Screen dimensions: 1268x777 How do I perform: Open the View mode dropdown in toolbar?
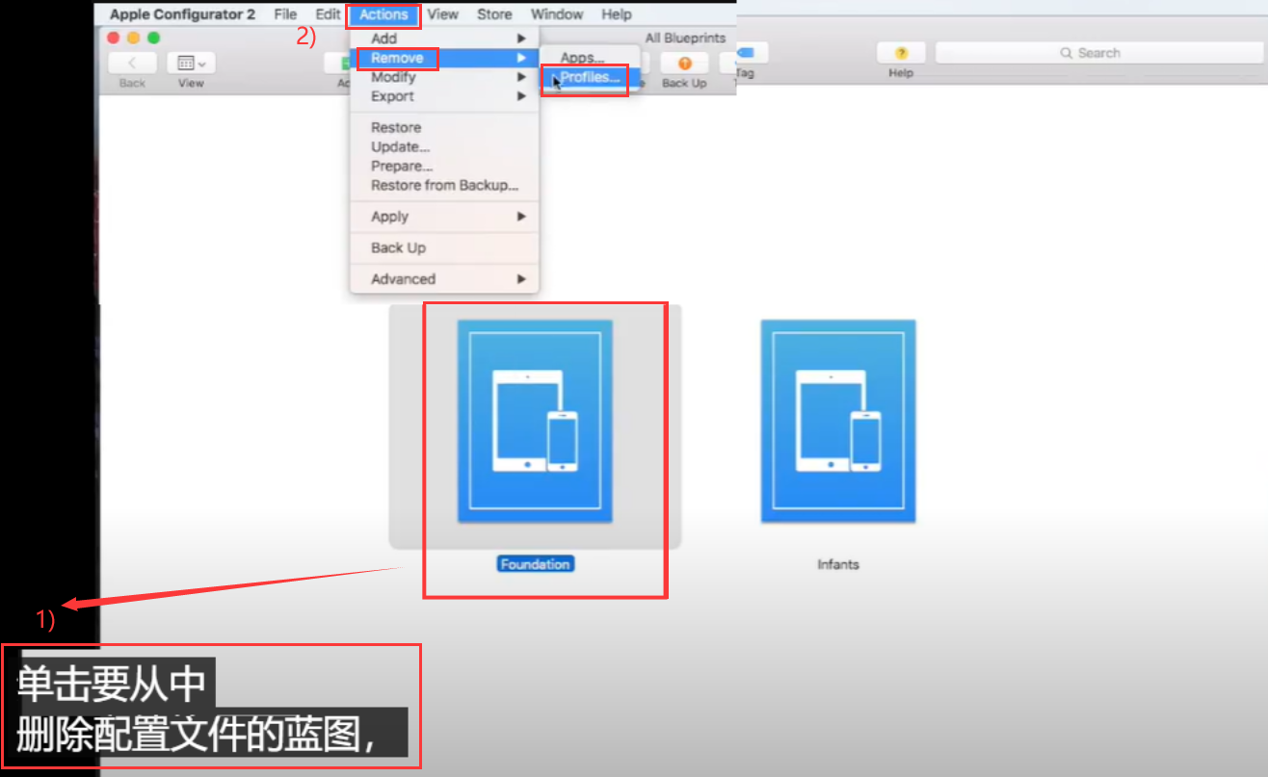coord(191,63)
